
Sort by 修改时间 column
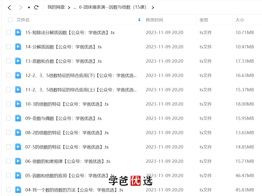[x=154, y=20]
